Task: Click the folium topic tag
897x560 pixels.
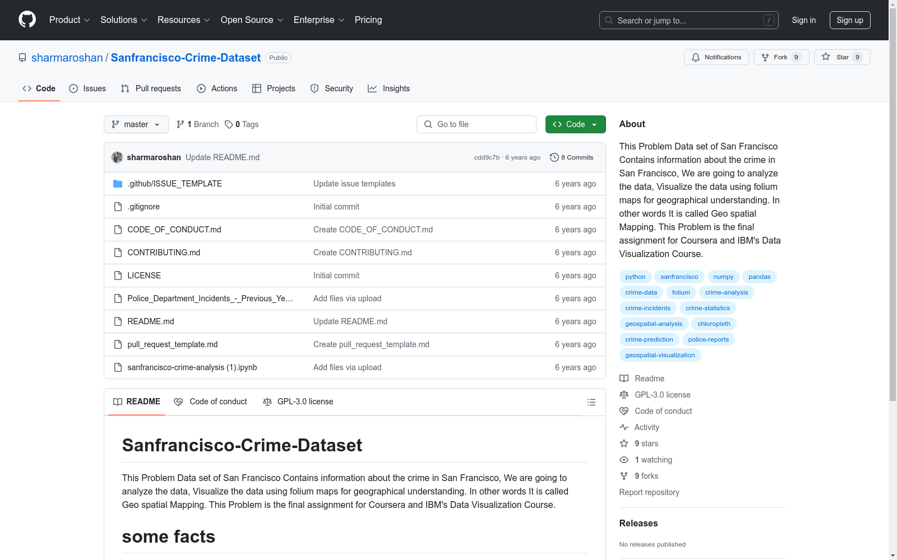Action: (x=681, y=292)
